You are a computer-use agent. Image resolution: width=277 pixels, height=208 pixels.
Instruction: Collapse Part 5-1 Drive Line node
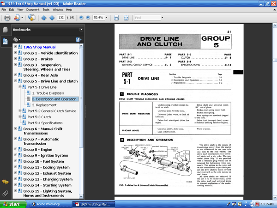point(20,87)
